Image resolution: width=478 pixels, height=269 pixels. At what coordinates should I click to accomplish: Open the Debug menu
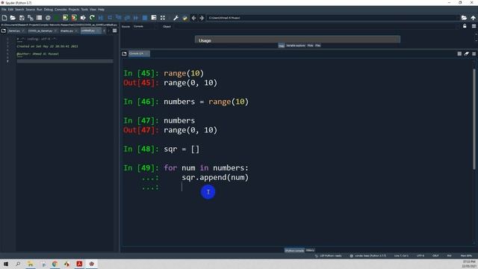(48, 10)
